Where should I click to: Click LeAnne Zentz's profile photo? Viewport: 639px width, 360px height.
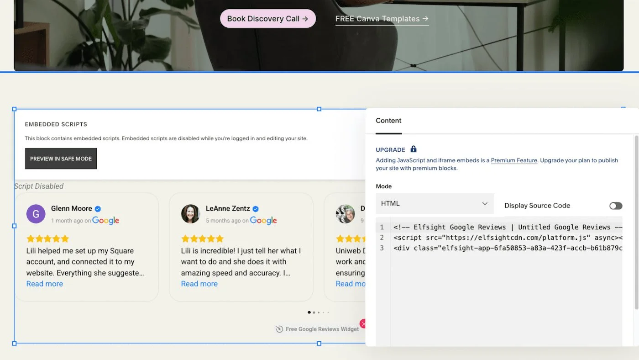coord(190,214)
